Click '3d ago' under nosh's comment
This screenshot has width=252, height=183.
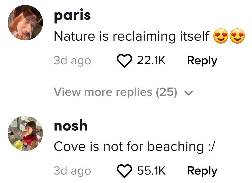(72, 171)
